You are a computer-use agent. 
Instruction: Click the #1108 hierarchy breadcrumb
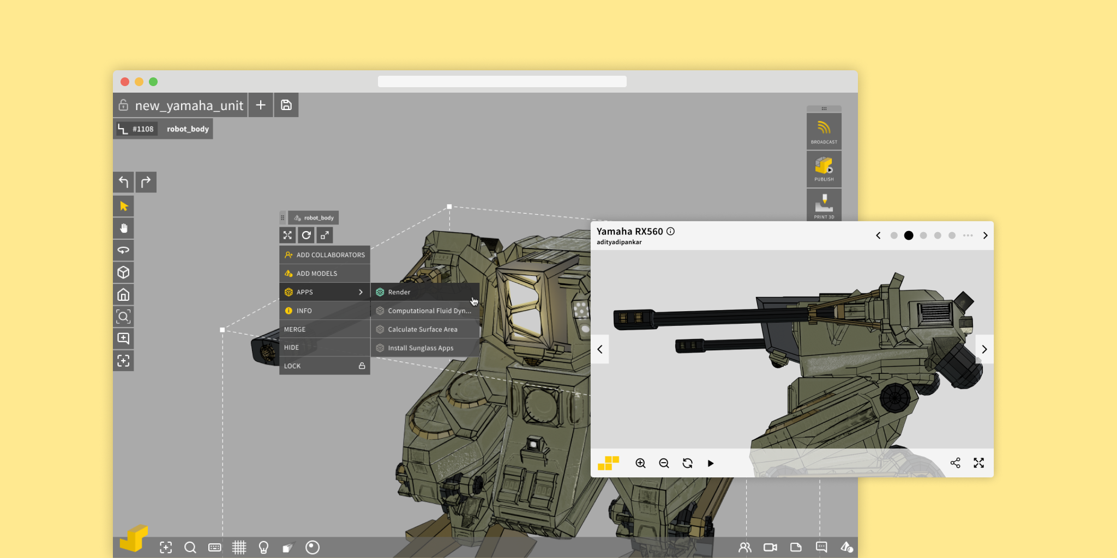137,129
